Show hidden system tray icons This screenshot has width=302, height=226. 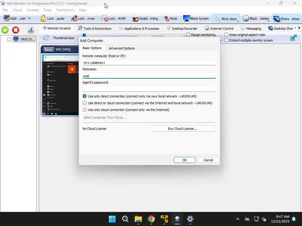238,219
